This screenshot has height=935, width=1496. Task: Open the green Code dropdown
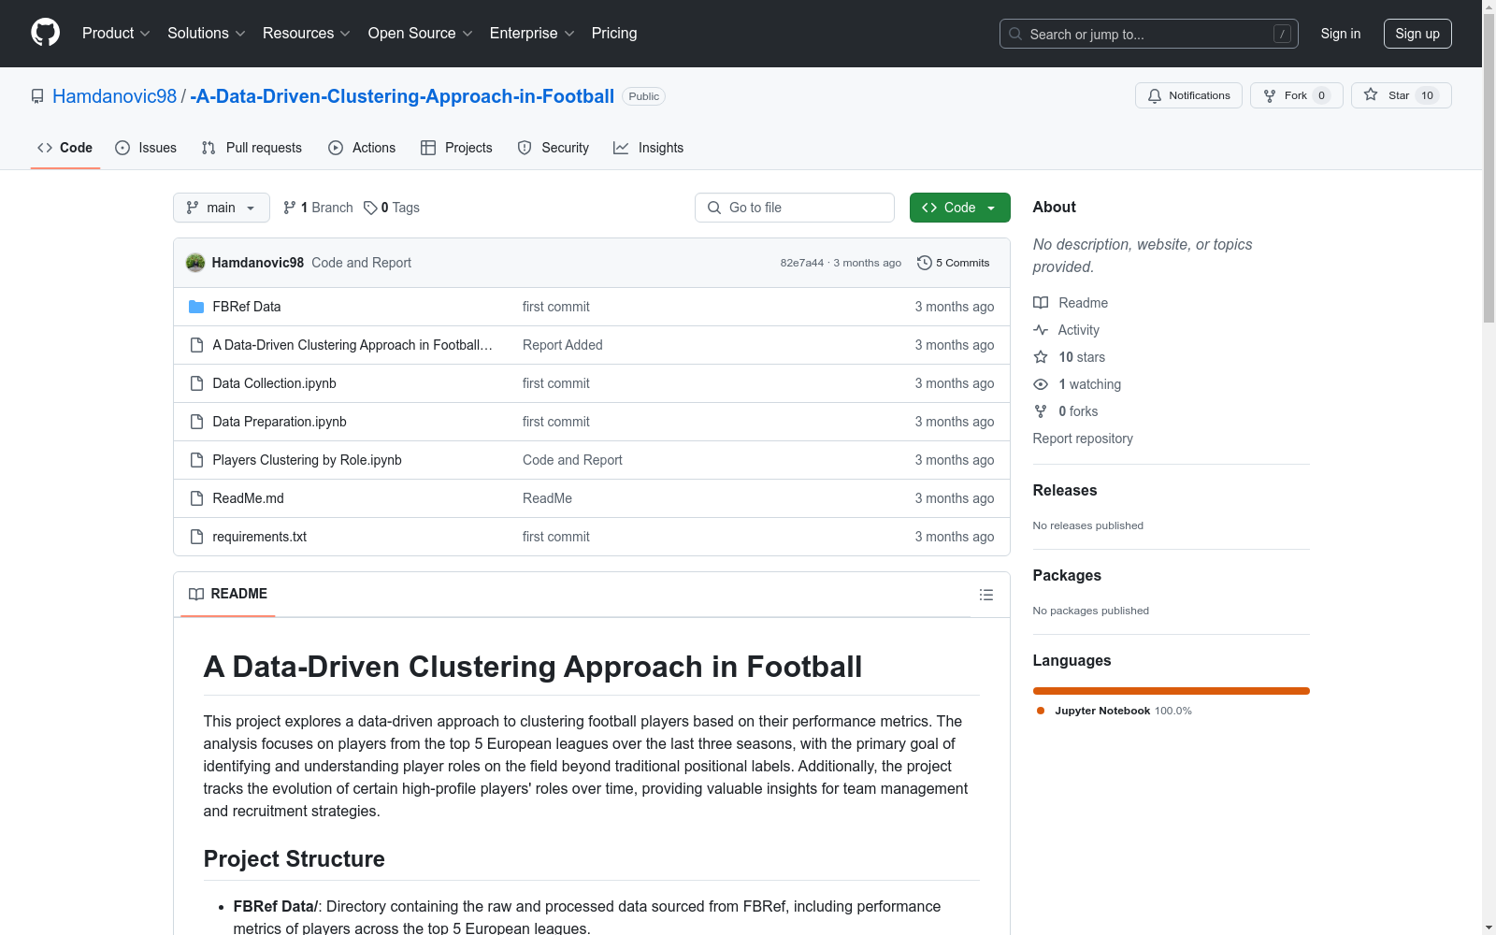click(959, 208)
